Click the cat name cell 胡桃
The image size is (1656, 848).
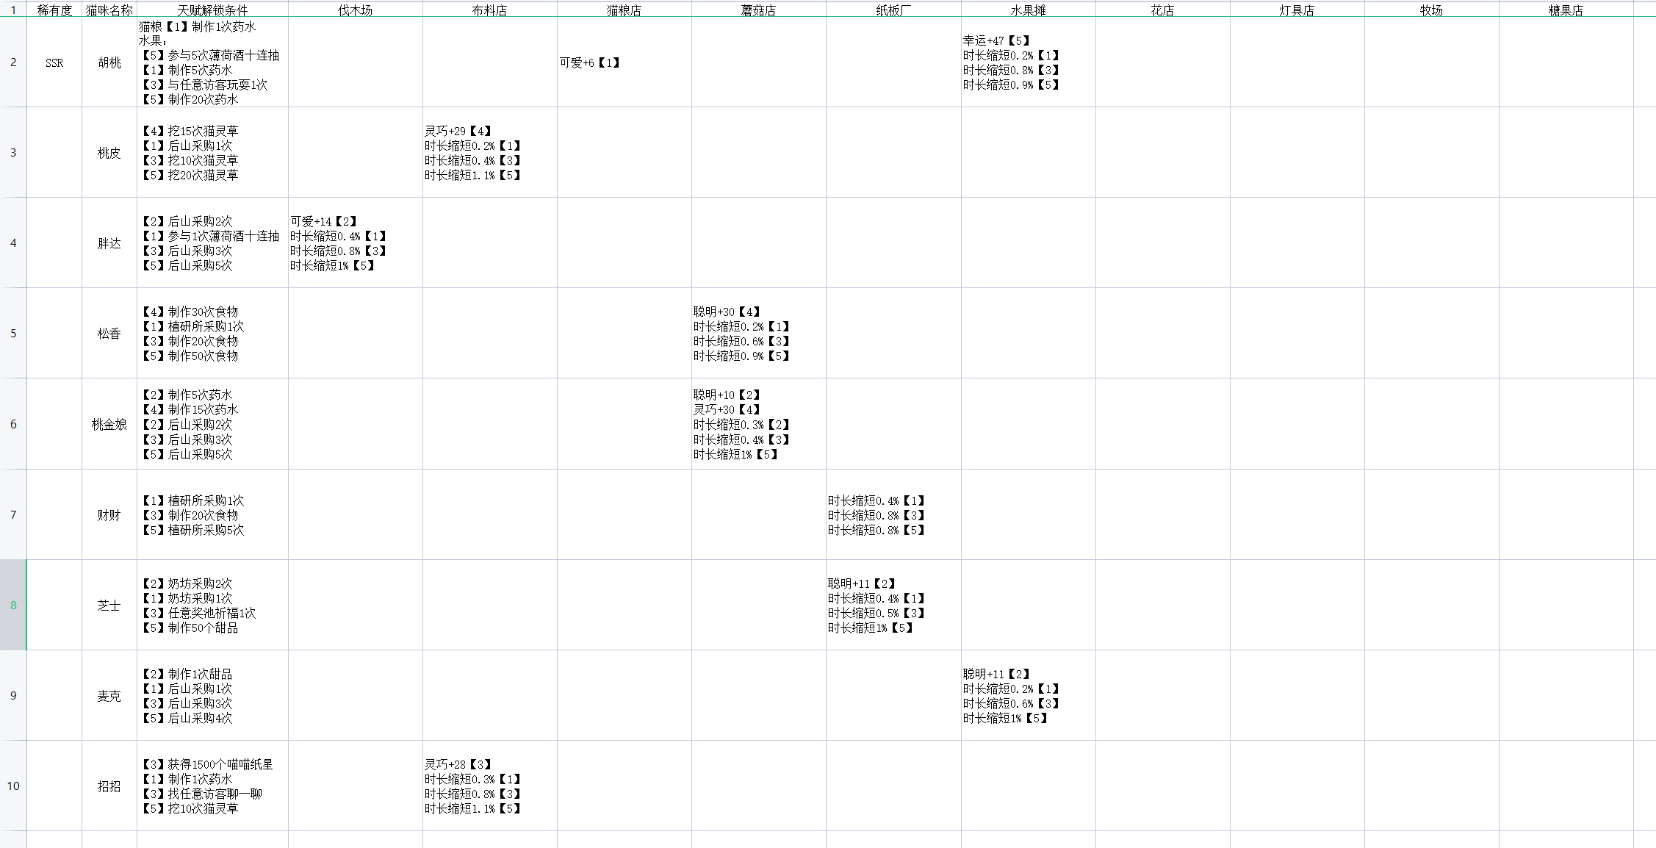click(109, 62)
